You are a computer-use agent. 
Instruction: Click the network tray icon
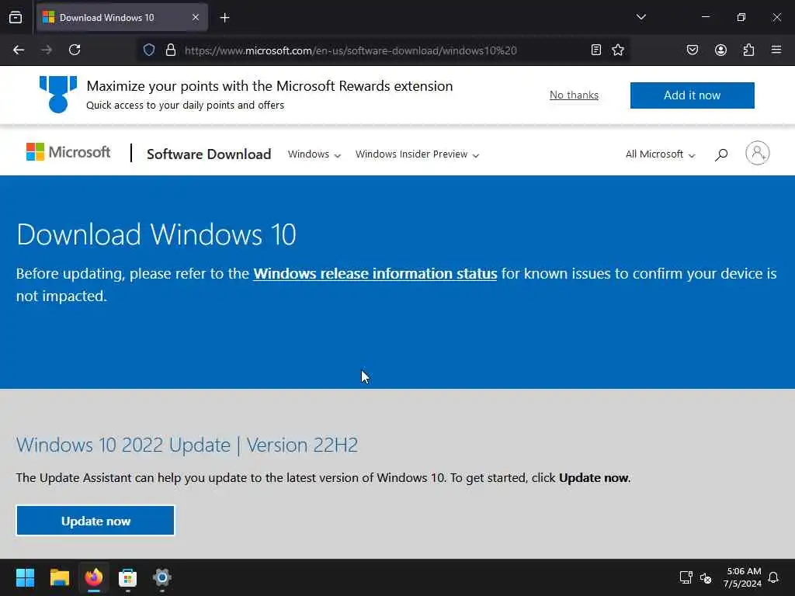click(x=686, y=577)
